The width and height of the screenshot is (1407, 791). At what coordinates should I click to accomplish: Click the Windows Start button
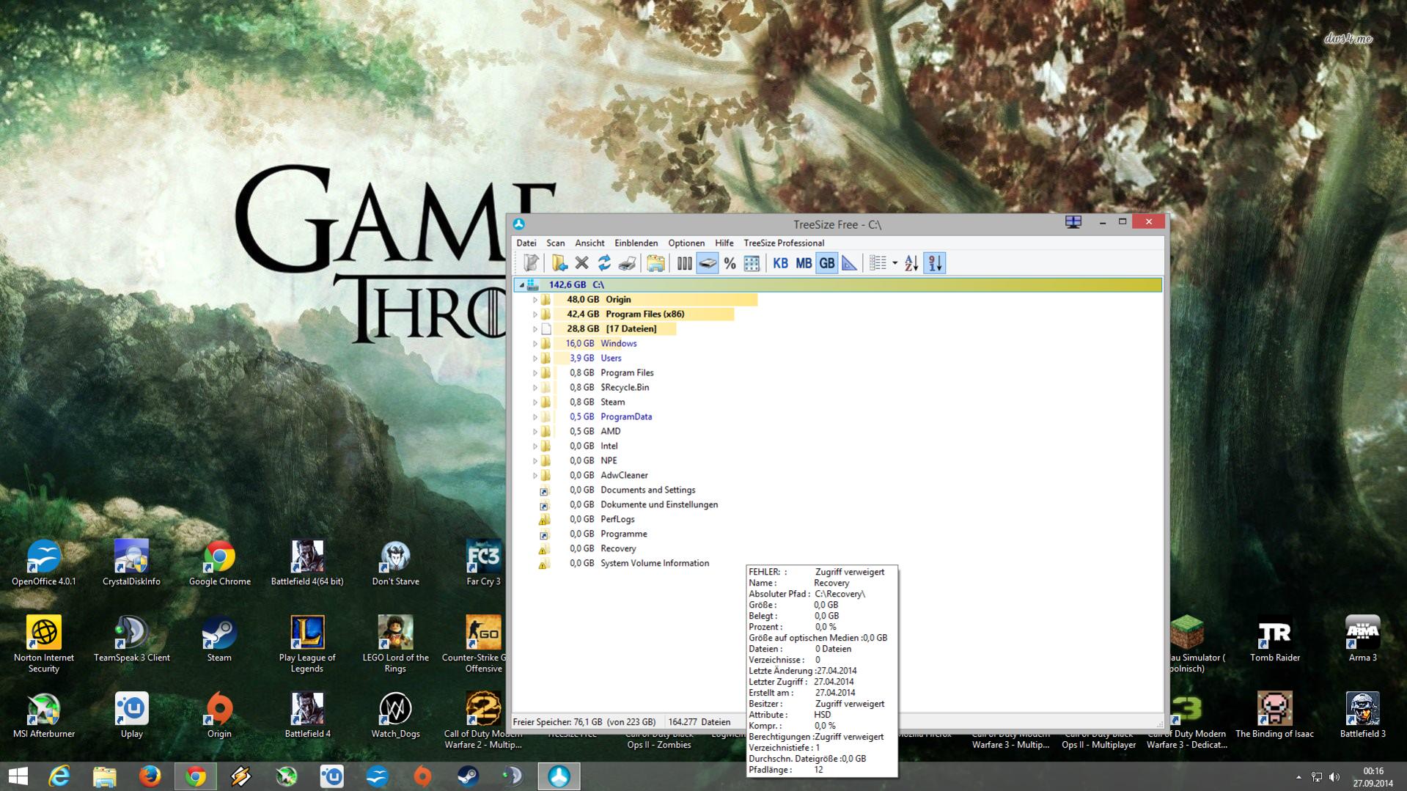point(18,776)
